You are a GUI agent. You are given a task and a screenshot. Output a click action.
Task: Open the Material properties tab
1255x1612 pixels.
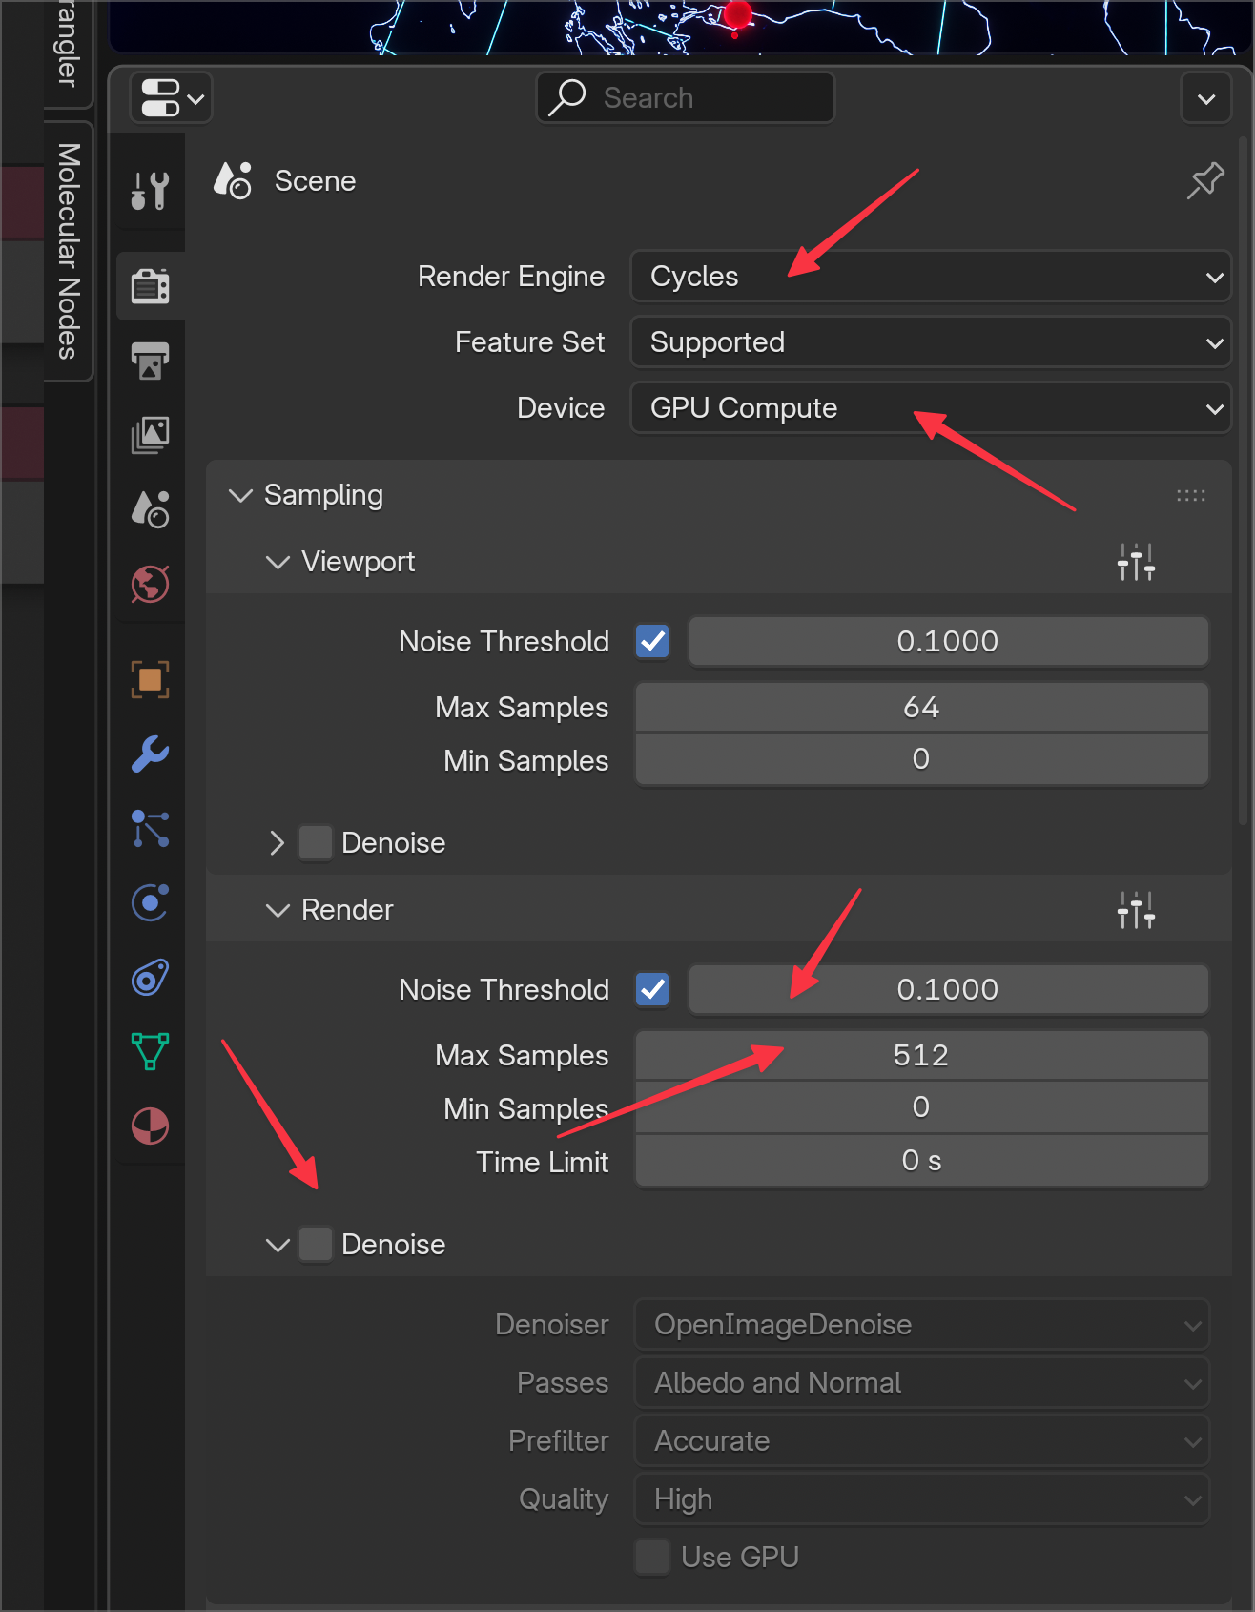pyautogui.click(x=151, y=1126)
